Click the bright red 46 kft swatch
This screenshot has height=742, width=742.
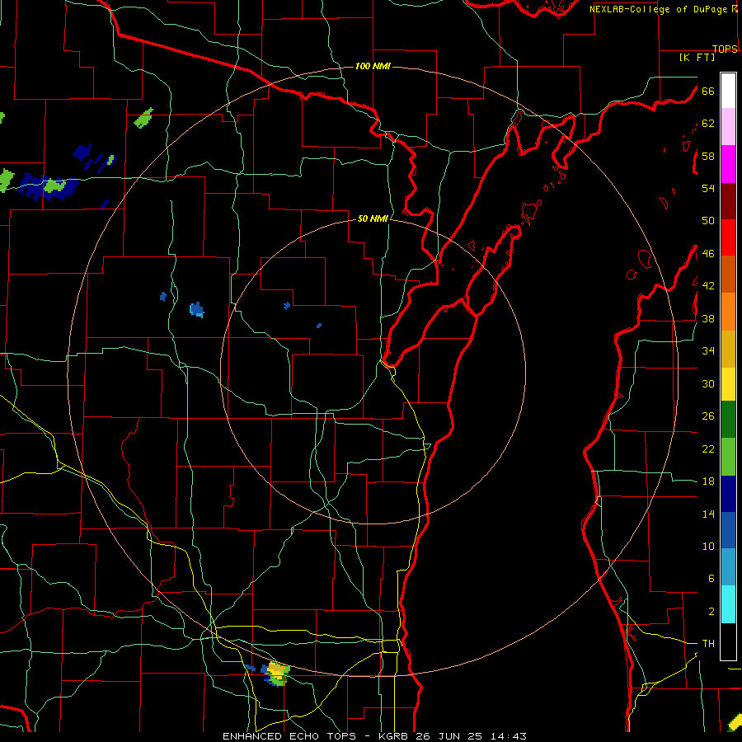point(728,237)
